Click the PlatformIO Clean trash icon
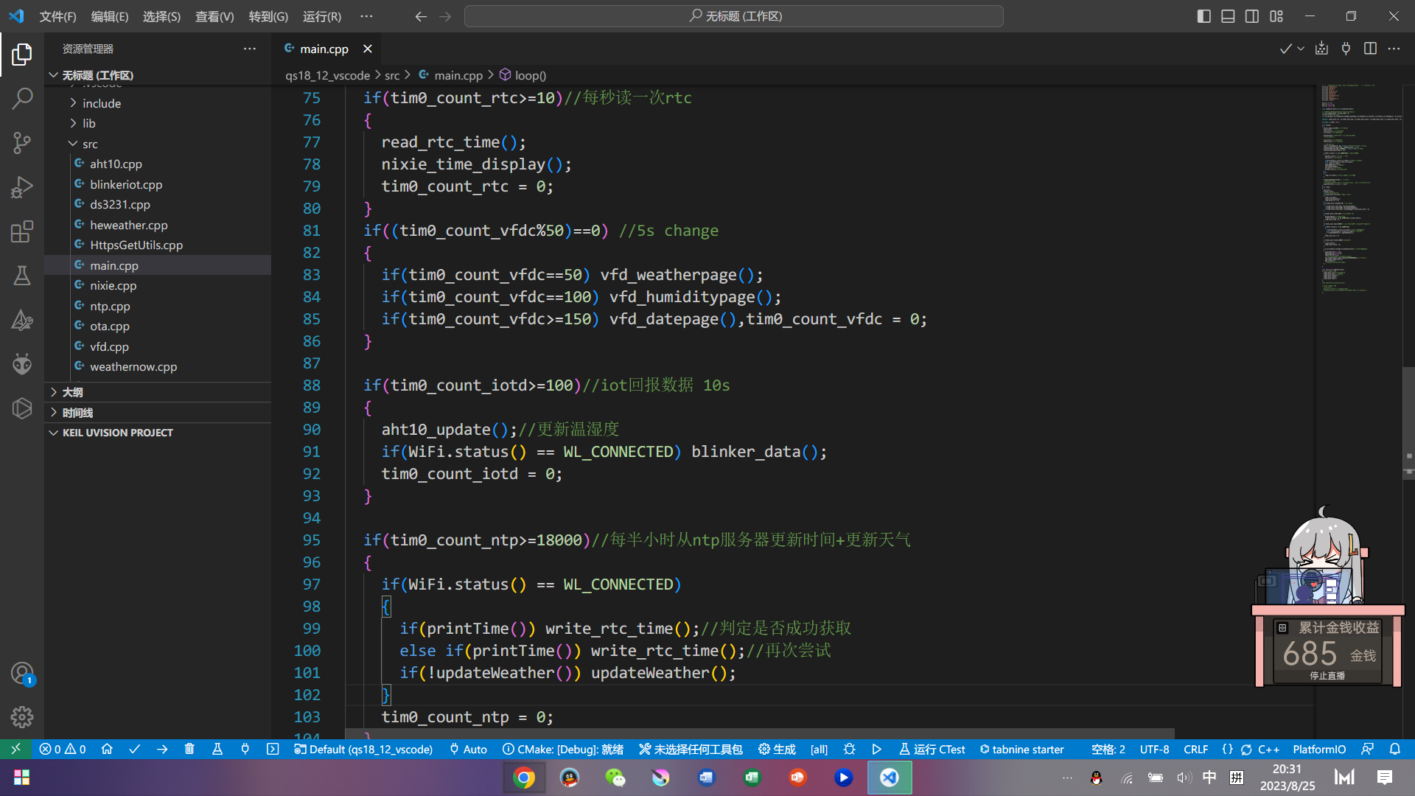The image size is (1415, 796). point(189,749)
